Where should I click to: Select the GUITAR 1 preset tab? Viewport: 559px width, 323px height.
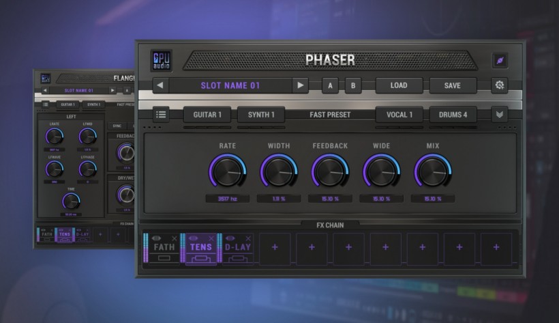click(207, 115)
